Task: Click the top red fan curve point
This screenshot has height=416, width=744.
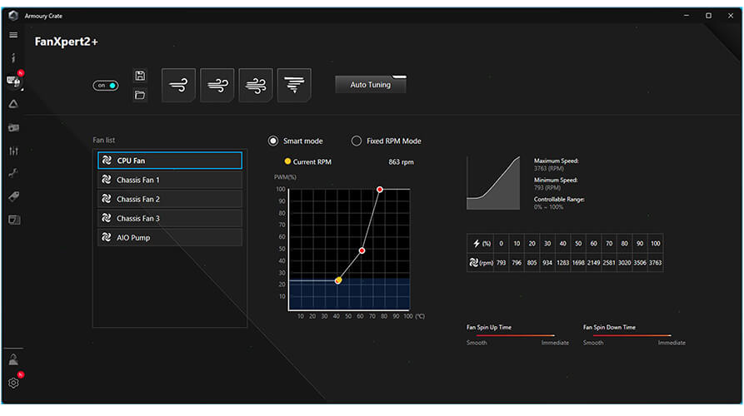Action: tap(379, 190)
